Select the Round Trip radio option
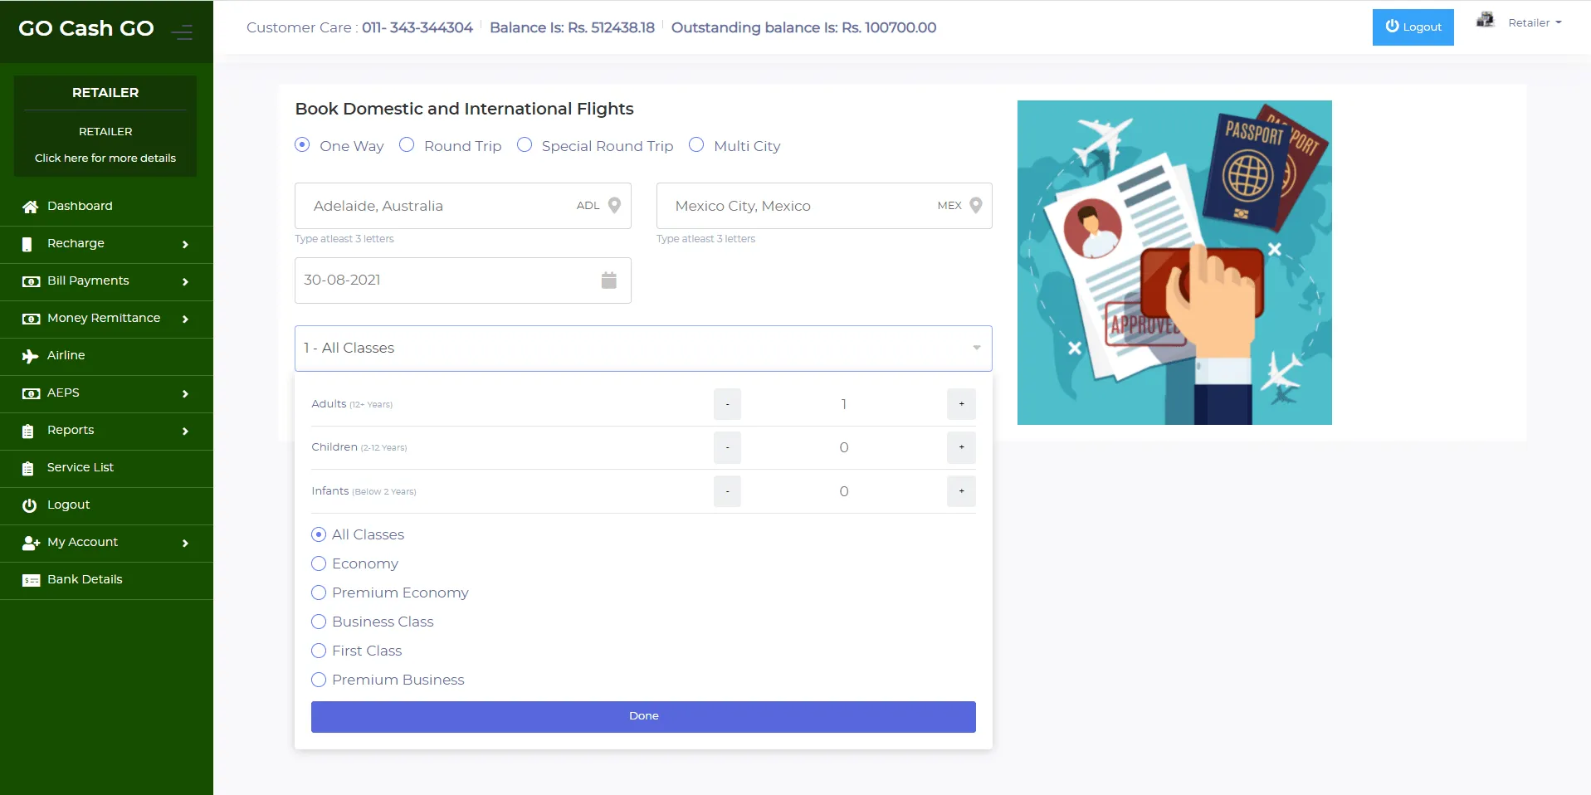The image size is (1591, 795). pyautogui.click(x=407, y=145)
